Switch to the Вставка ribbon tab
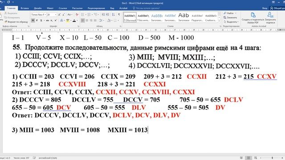Viewport: 285px width, 160px height. pyautogui.click(x=25, y=8)
